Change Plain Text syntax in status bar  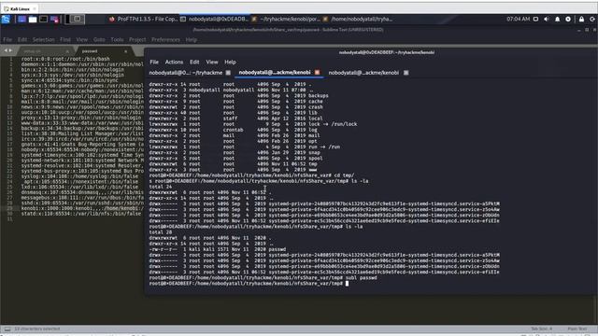(x=577, y=329)
